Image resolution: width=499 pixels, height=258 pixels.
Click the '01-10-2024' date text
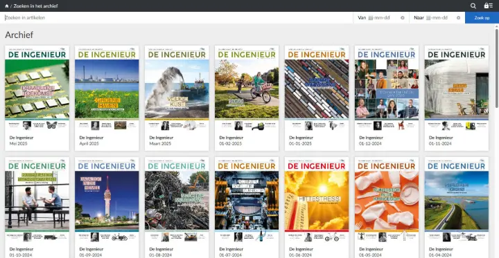tap(21, 255)
